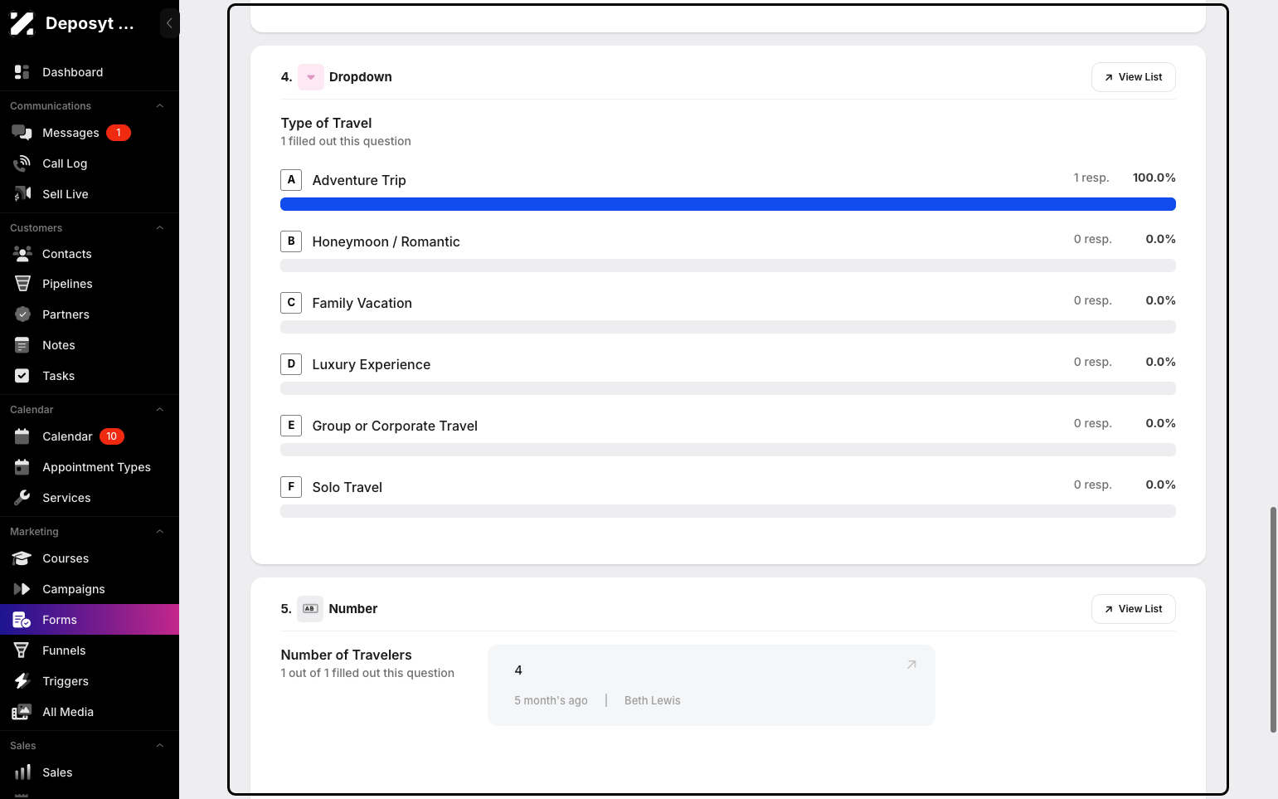The height and width of the screenshot is (799, 1278).
Task: Click the Adventure Trip blue progress bar
Action: pyautogui.click(x=728, y=204)
